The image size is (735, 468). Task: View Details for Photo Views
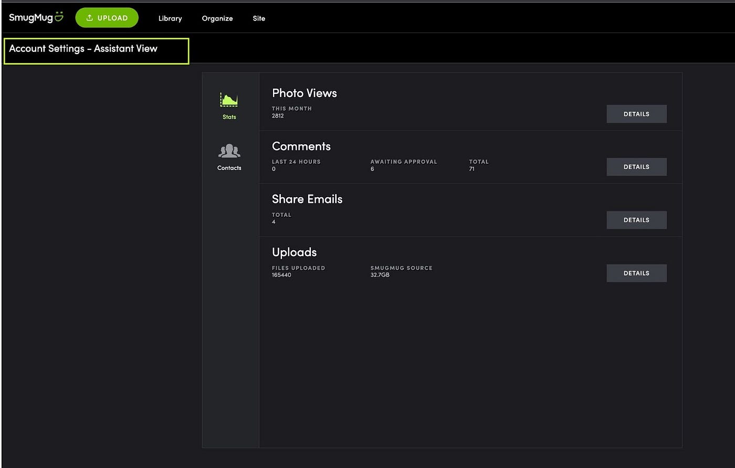[x=636, y=114]
